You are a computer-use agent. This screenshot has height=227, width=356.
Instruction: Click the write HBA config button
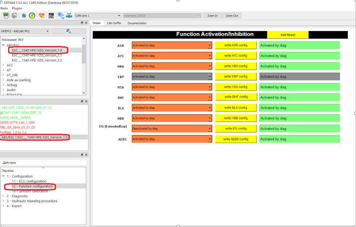click(x=236, y=66)
